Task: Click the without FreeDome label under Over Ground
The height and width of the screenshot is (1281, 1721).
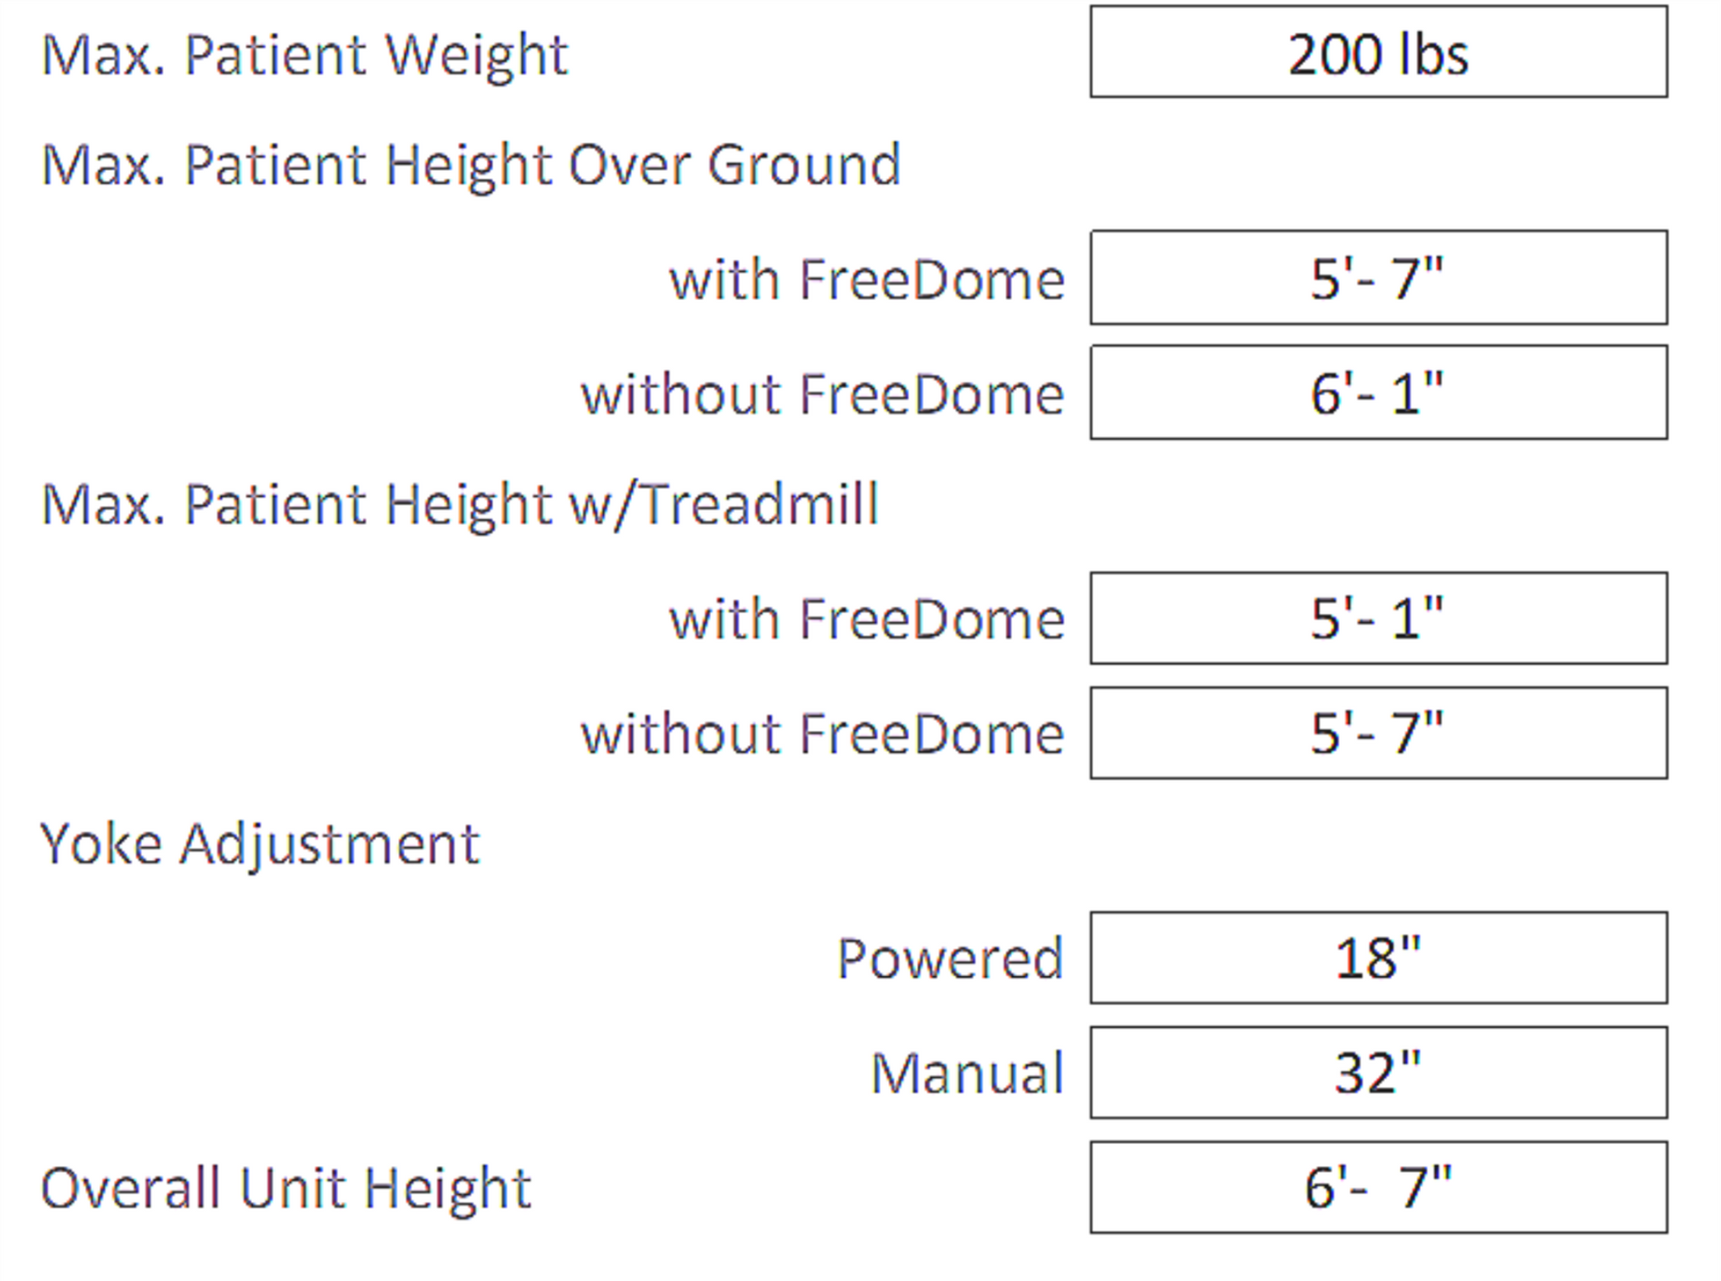Action: click(822, 393)
